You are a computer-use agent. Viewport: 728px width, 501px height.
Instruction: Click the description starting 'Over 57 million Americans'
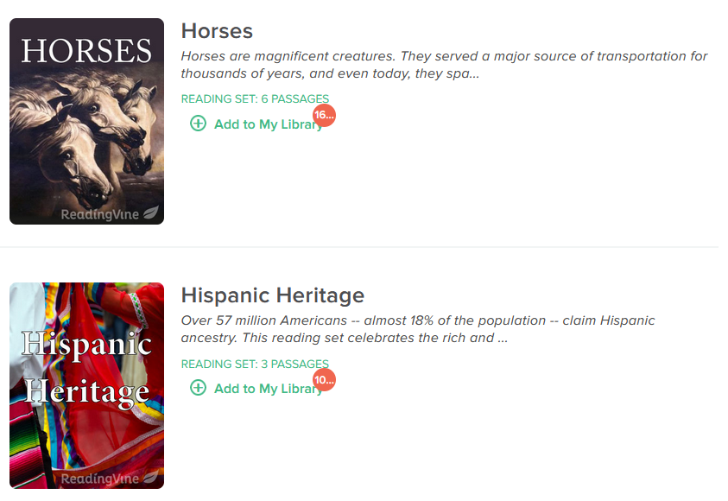(418, 329)
